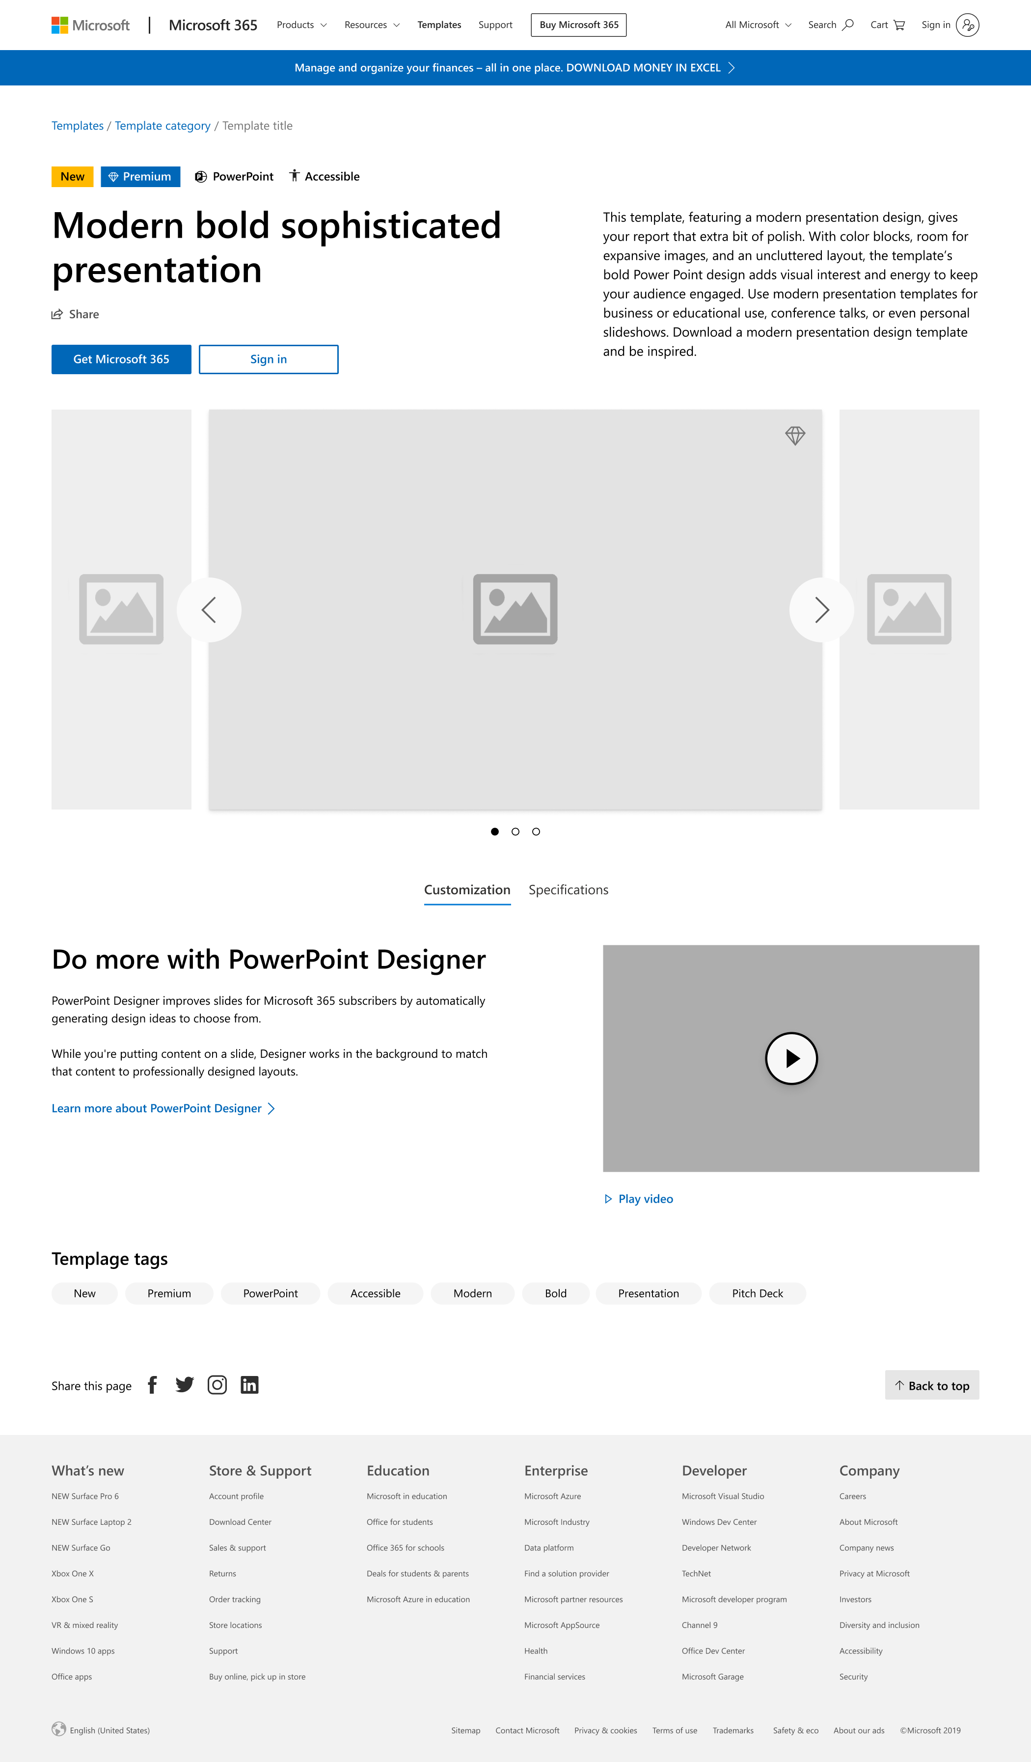Select the first carousel dot
Viewport: 1031px width, 1762px height.
click(x=495, y=831)
